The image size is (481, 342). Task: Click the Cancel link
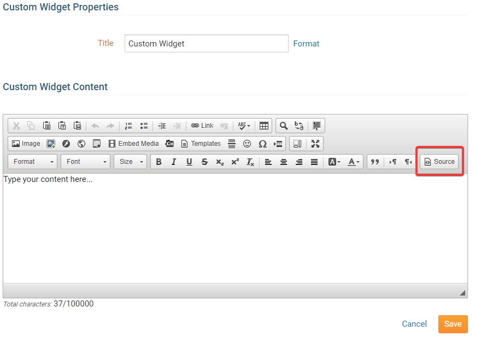tap(414, 324)
